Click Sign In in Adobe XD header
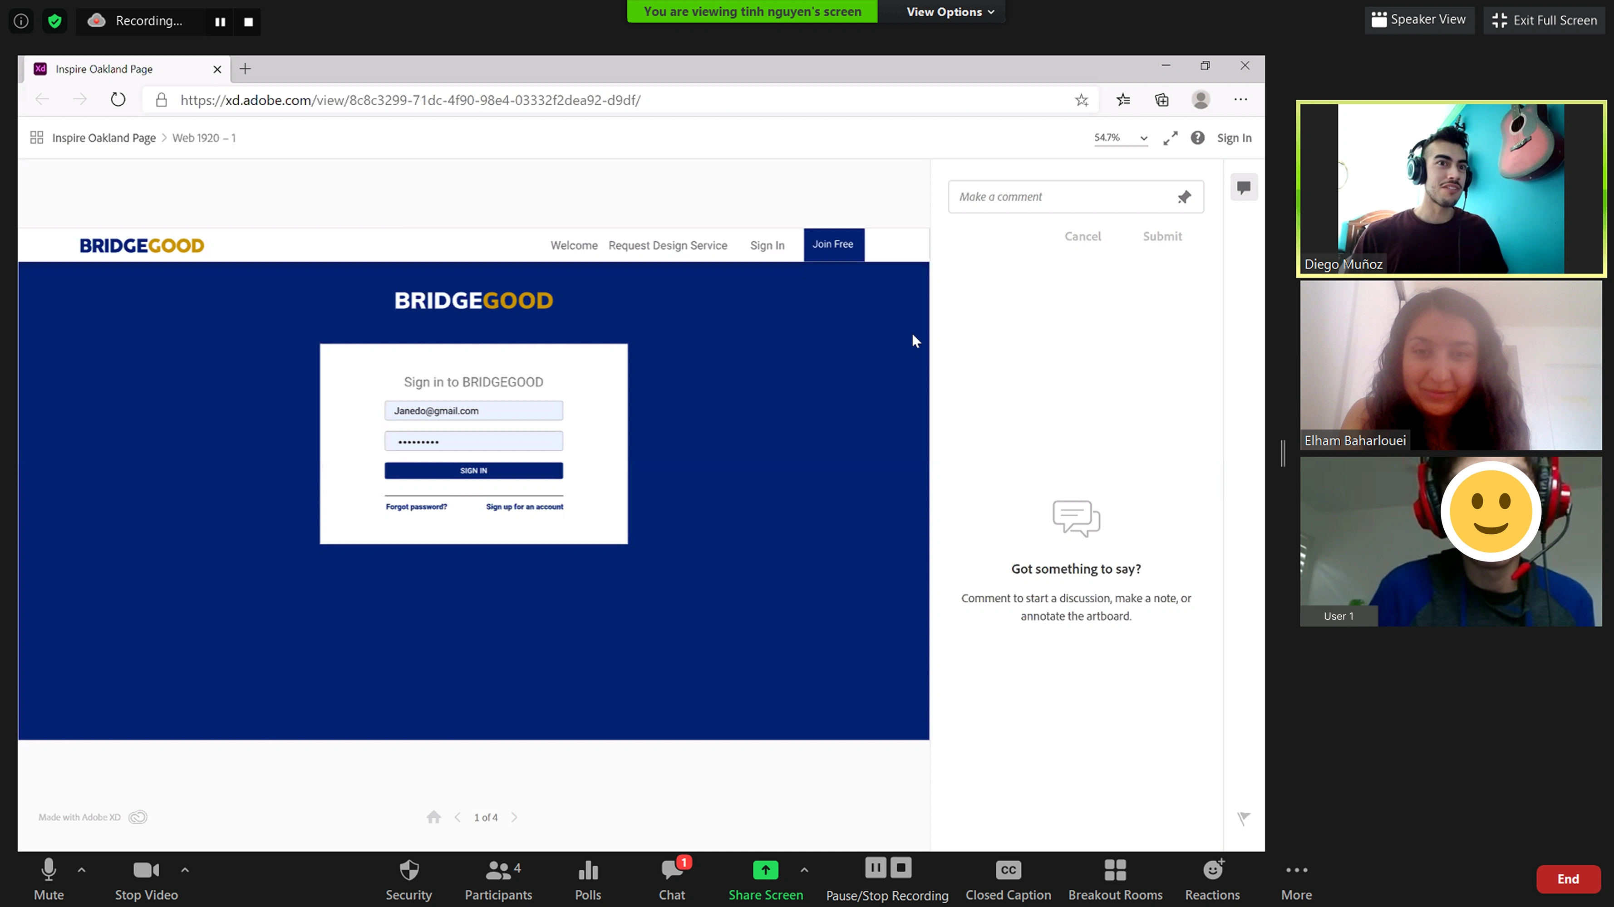 (1234, 138)
